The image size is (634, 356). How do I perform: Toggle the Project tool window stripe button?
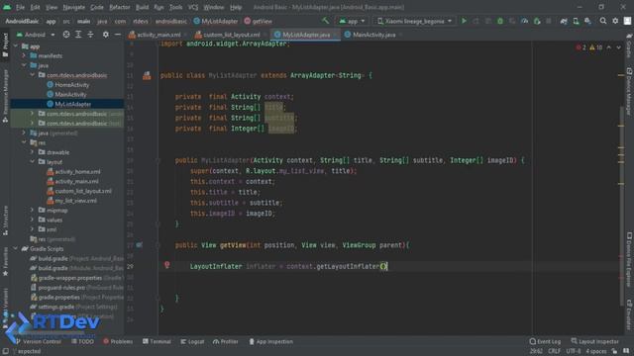click(5, 45)
